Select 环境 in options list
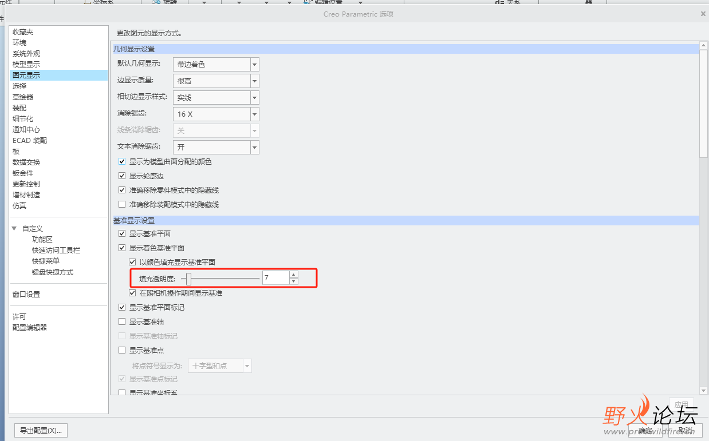The height and width of the screenshot is (441, 709). tap(19, 43)
